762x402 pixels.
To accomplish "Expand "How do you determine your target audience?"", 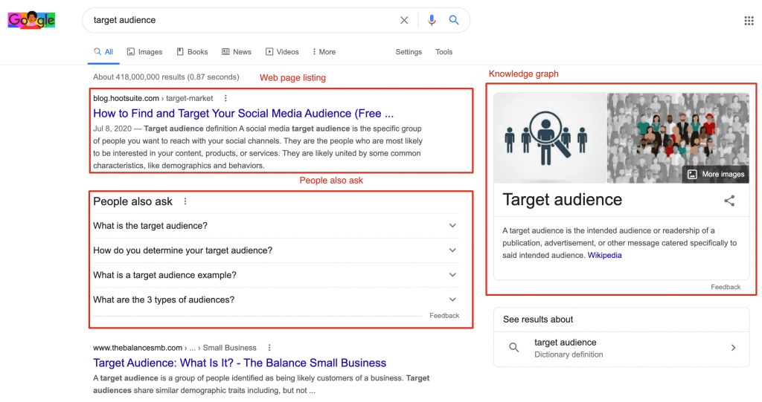I will [276, 250].
